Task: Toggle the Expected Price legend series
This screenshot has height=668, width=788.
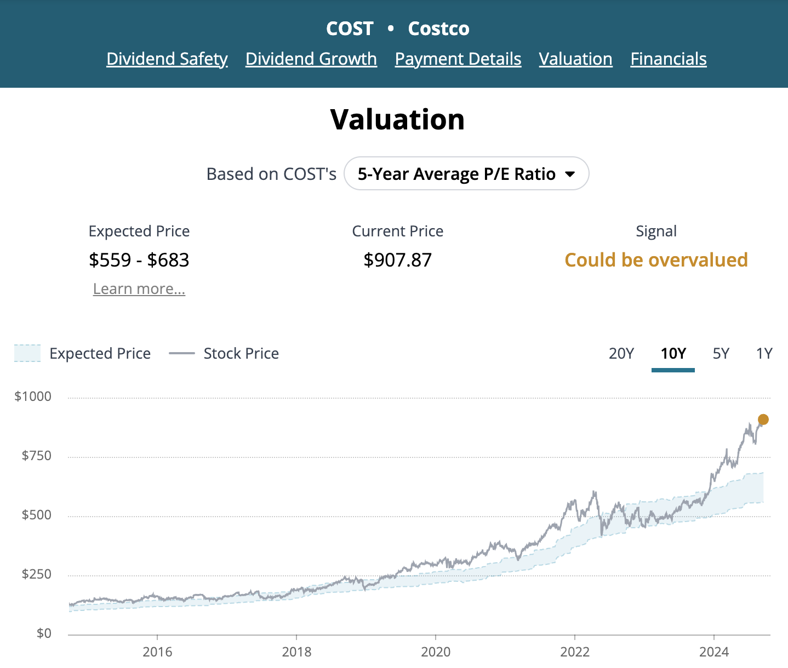Action: click(100, 354)
